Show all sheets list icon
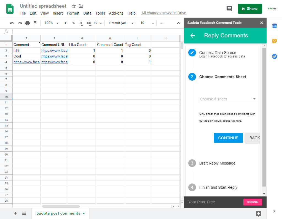The image size is (282, 219). [24, 213]
